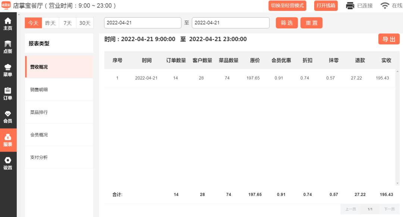403x217 pixels.
Task: Click 切换至经营模式 button
Action: pyautogui.click(x=287, y=6)
